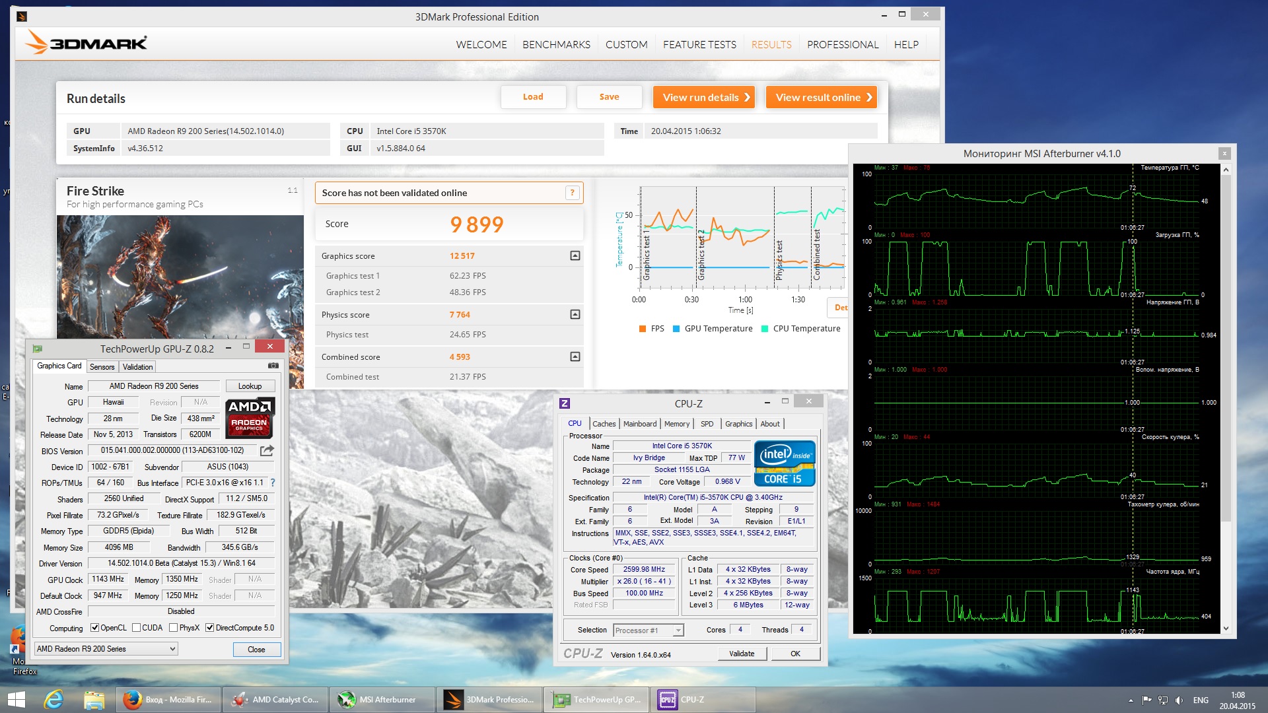The image size is (1268, 713).
Task: Click the 3DMark logo
Action: pyautogui.click(x=86, y=43)
